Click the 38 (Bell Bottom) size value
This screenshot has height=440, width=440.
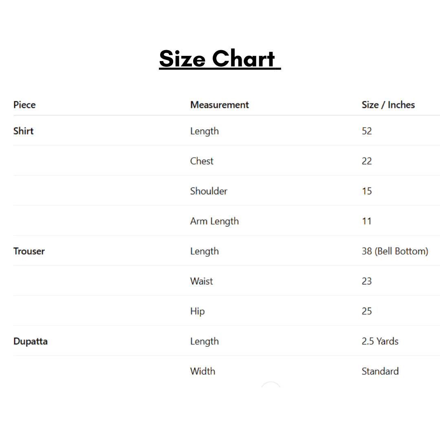tap(394, 251)
